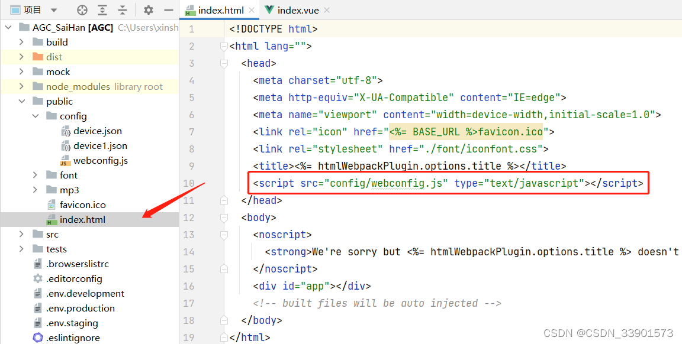Click the .editorconfig gear file icon
Image resolution: width=682 pixels, height=344 pixels.
coord(38,278)
